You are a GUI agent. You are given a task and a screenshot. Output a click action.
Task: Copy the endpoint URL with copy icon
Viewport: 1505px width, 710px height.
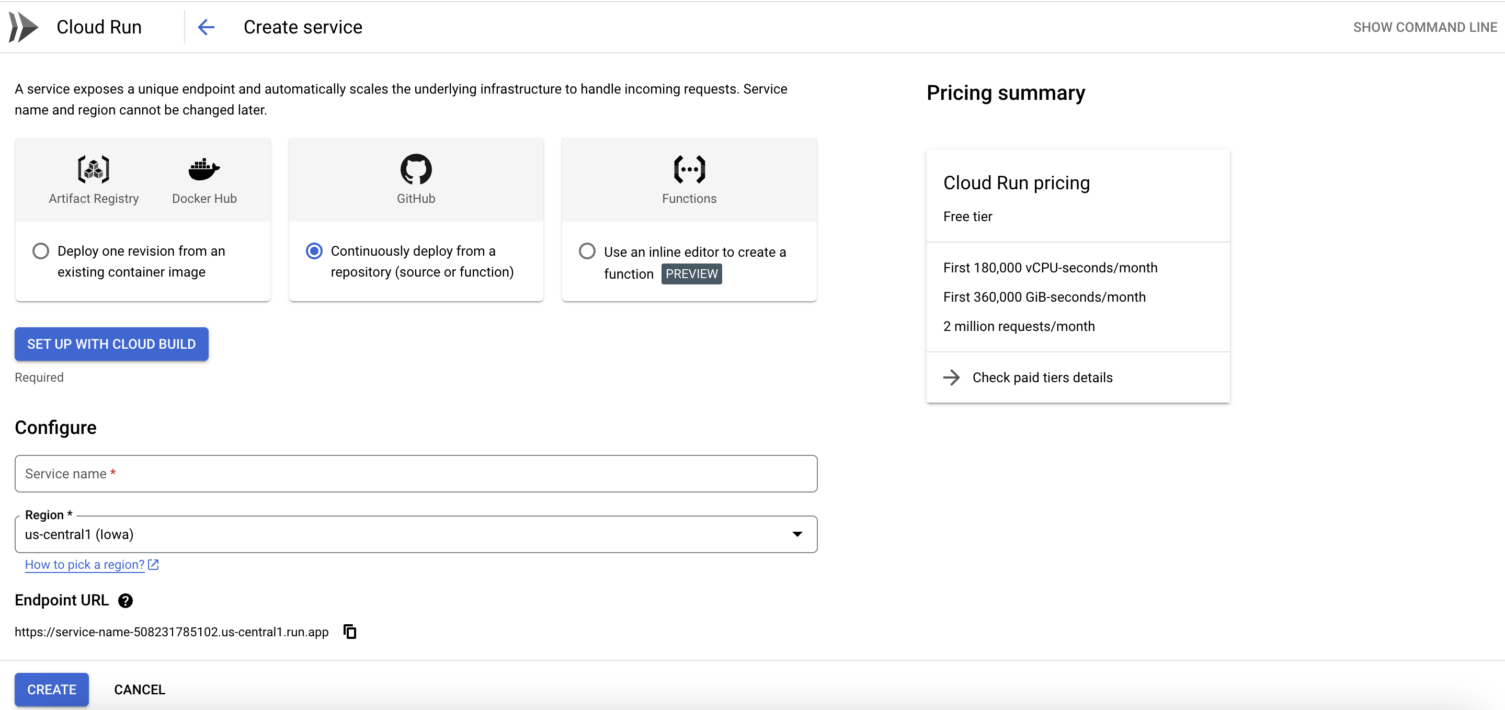click(350, 632)
